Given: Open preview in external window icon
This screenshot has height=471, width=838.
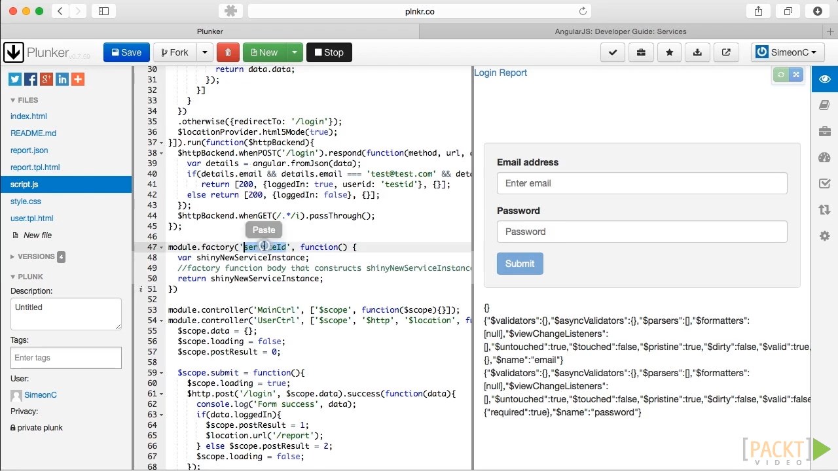Looking at the screenshot, I should (726, 52).
